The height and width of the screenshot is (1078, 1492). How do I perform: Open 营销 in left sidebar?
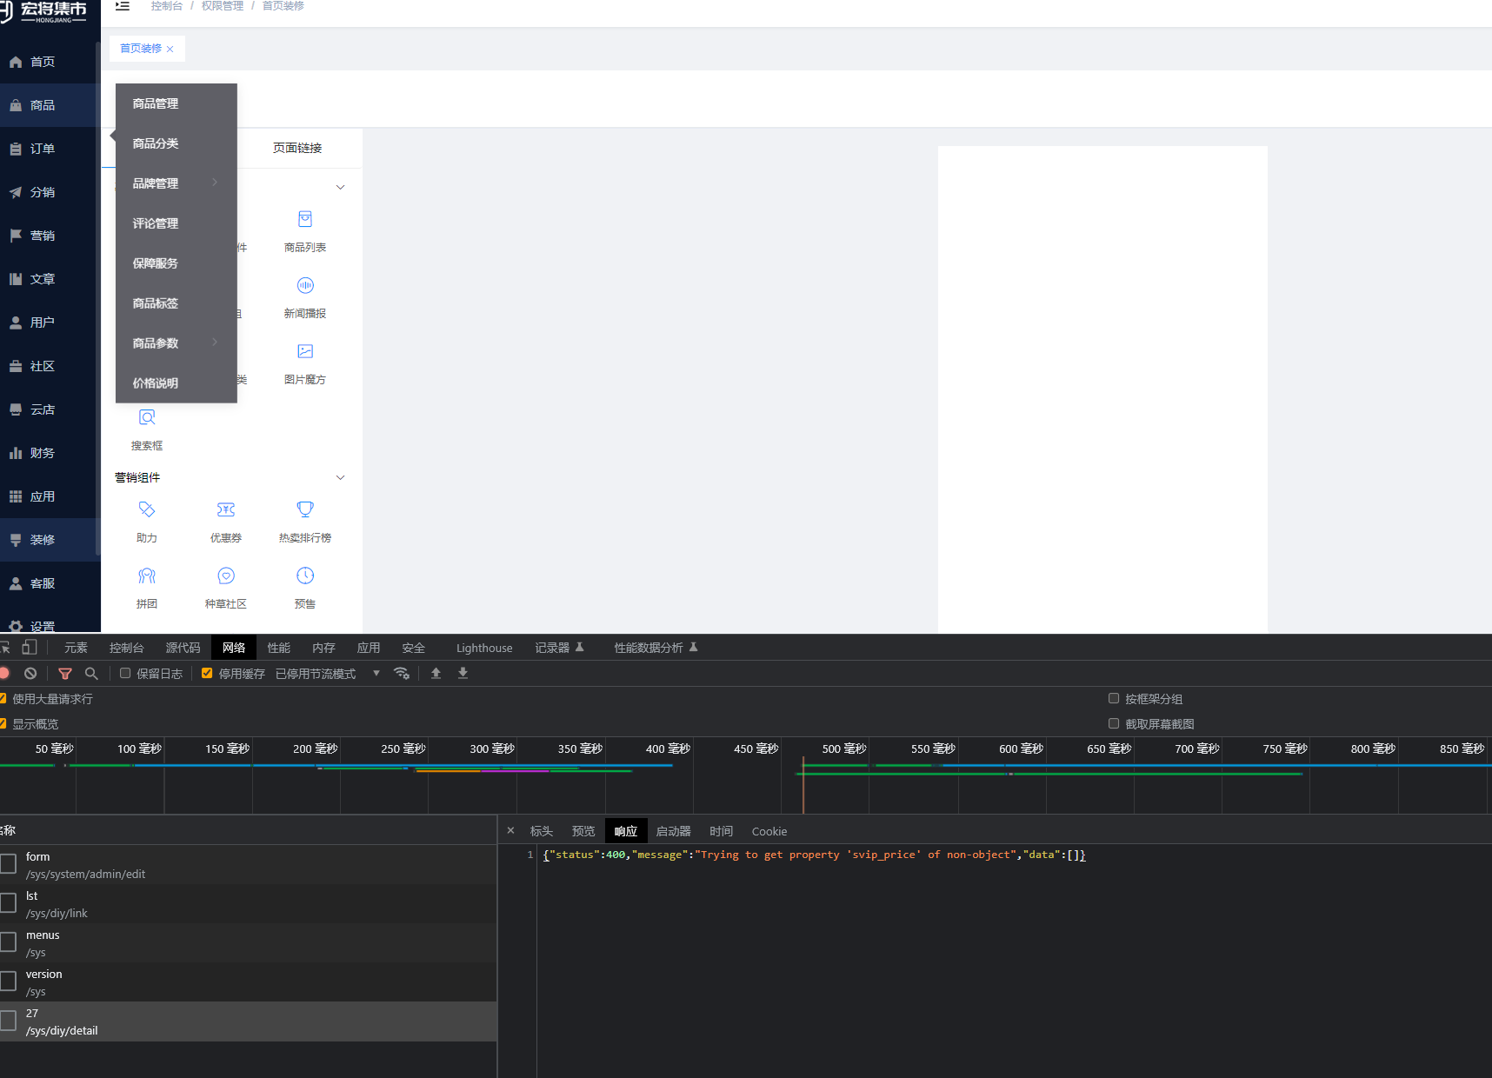[x=50, y=236]
